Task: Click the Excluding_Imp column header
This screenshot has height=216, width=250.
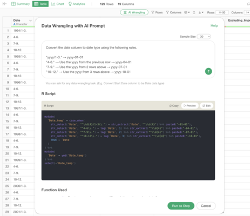Action: point(239,21)
